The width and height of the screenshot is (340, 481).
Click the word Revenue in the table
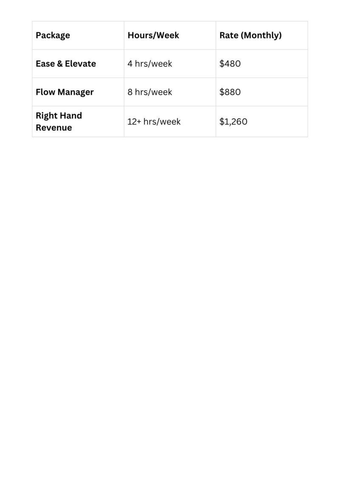[x=54, y=127]
